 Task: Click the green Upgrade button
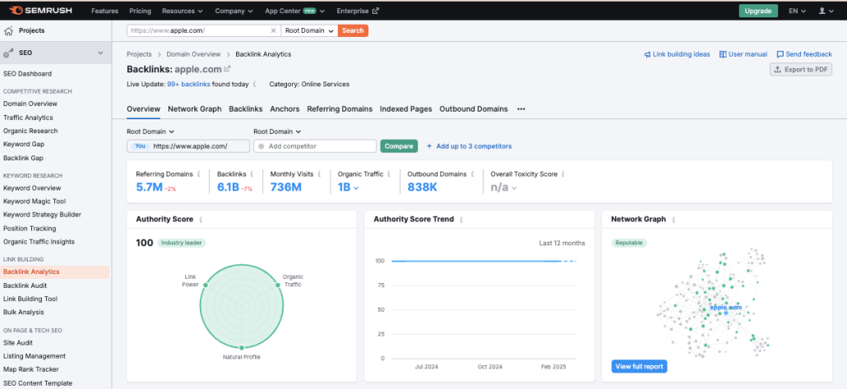(758, 11)
